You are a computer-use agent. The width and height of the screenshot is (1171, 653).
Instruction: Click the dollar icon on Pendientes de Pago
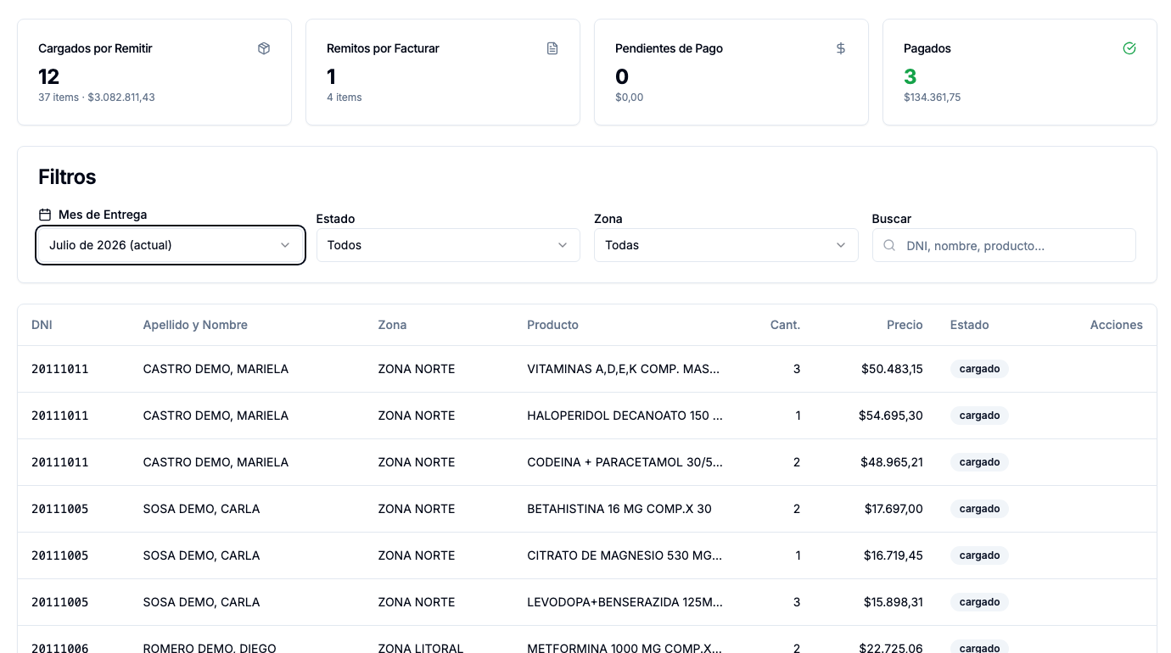coord(841,48)
